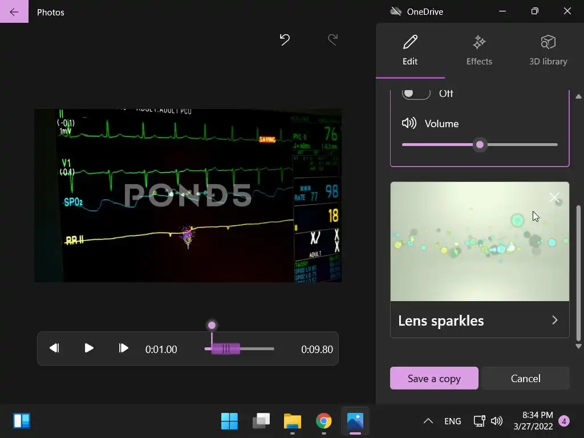The image size is (584, 438).
Task: Click the ENG language indicator
Action: pyautogui.click(x=452, y=421)
